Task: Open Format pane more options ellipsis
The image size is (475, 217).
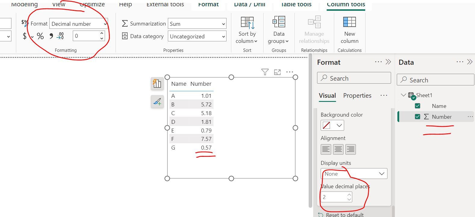Action: [x=378, y=62]
